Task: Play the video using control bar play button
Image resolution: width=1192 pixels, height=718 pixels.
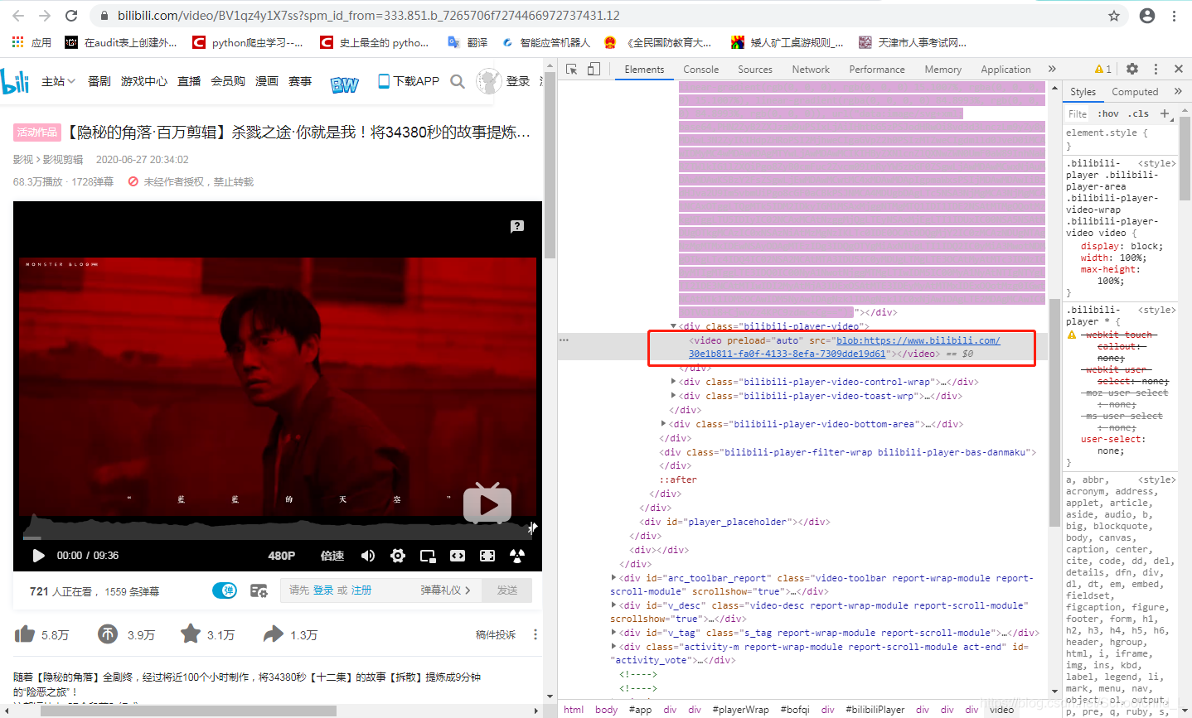Action: click(x=38, y=556)
